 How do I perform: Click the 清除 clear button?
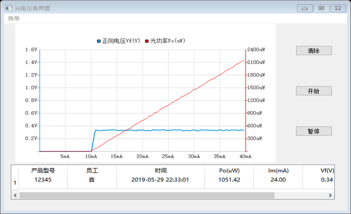click(x=314, y=51)
